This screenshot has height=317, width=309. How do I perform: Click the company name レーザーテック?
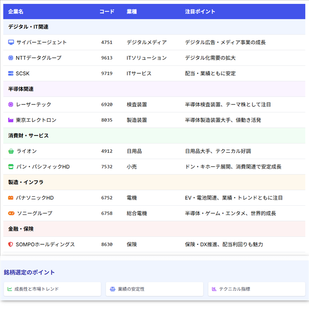point(34,105)
